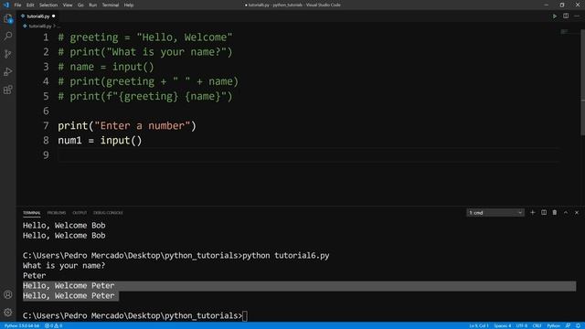Open the Search view in activity bar
Image resolution: width=585 pixels, height=329 pixels.
8,36
